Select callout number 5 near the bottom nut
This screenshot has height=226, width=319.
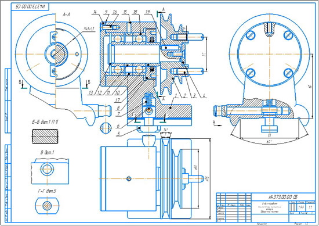[x=118, y=134]
